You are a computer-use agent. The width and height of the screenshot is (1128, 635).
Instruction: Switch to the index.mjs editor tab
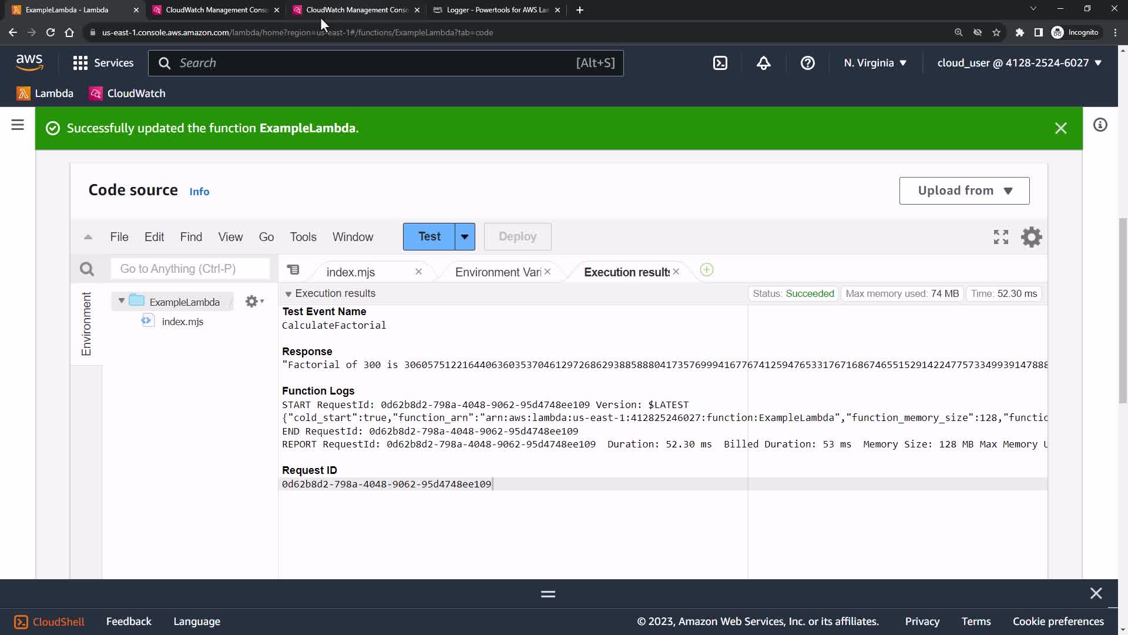(351, 272)
